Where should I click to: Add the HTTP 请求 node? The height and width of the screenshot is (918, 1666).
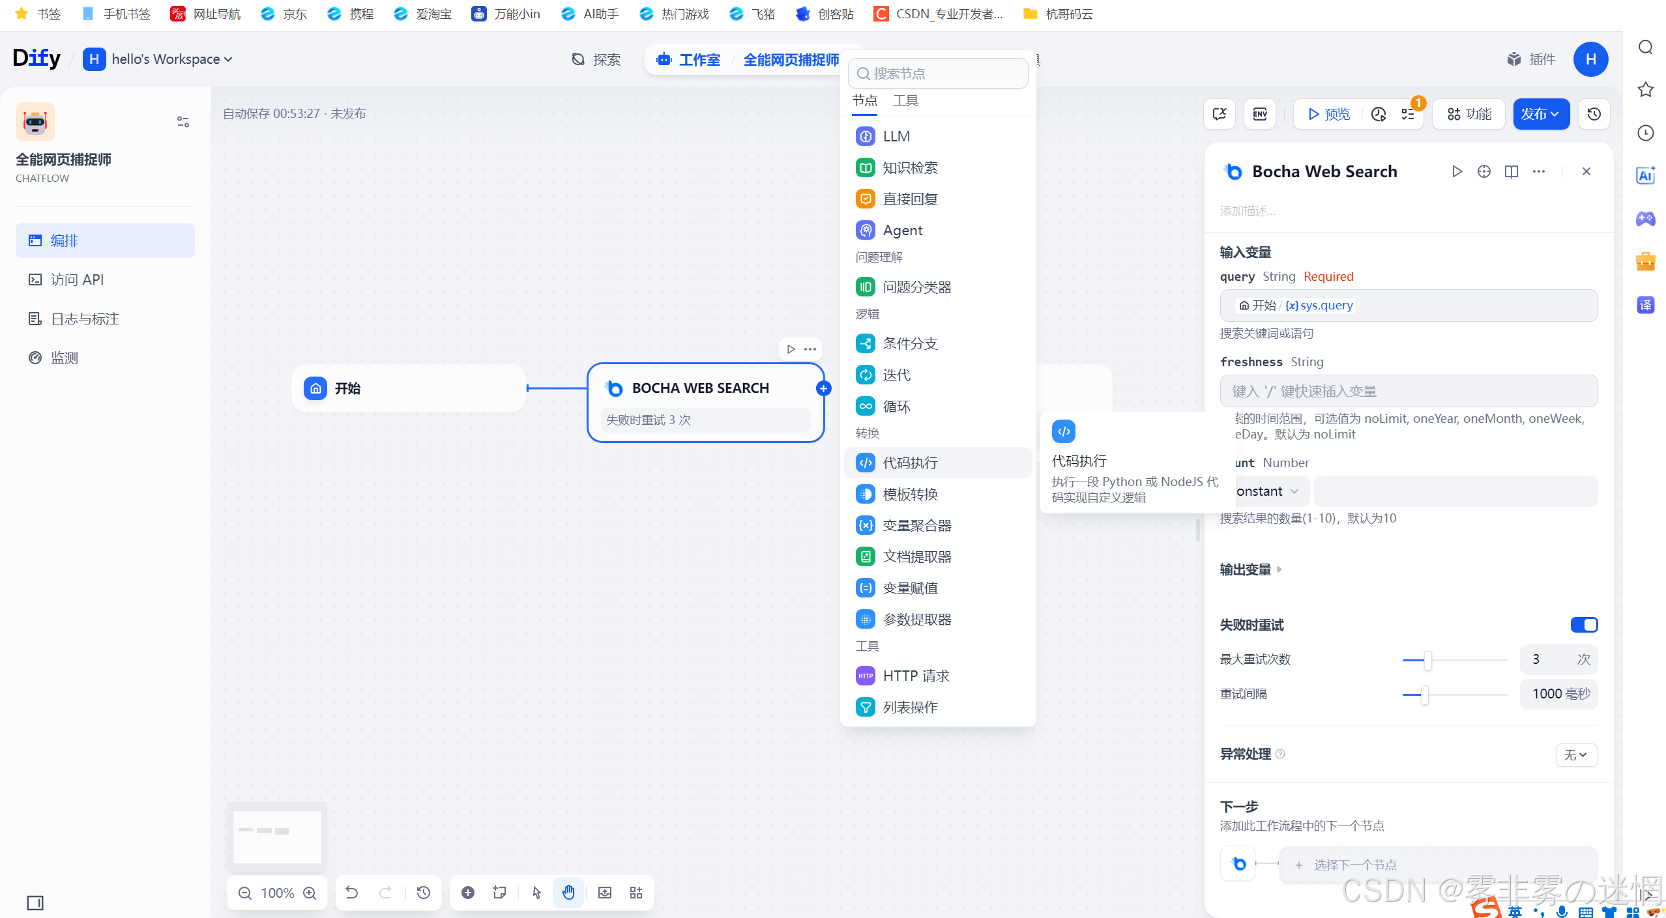(x=937, y=676)
